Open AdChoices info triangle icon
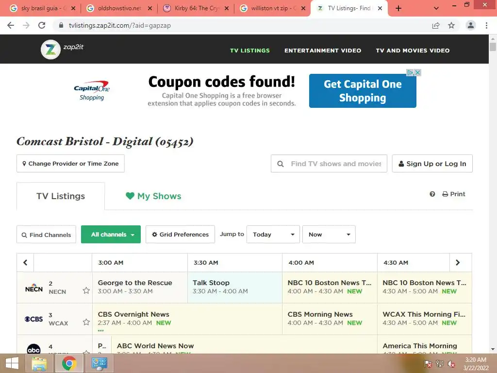 410,73
